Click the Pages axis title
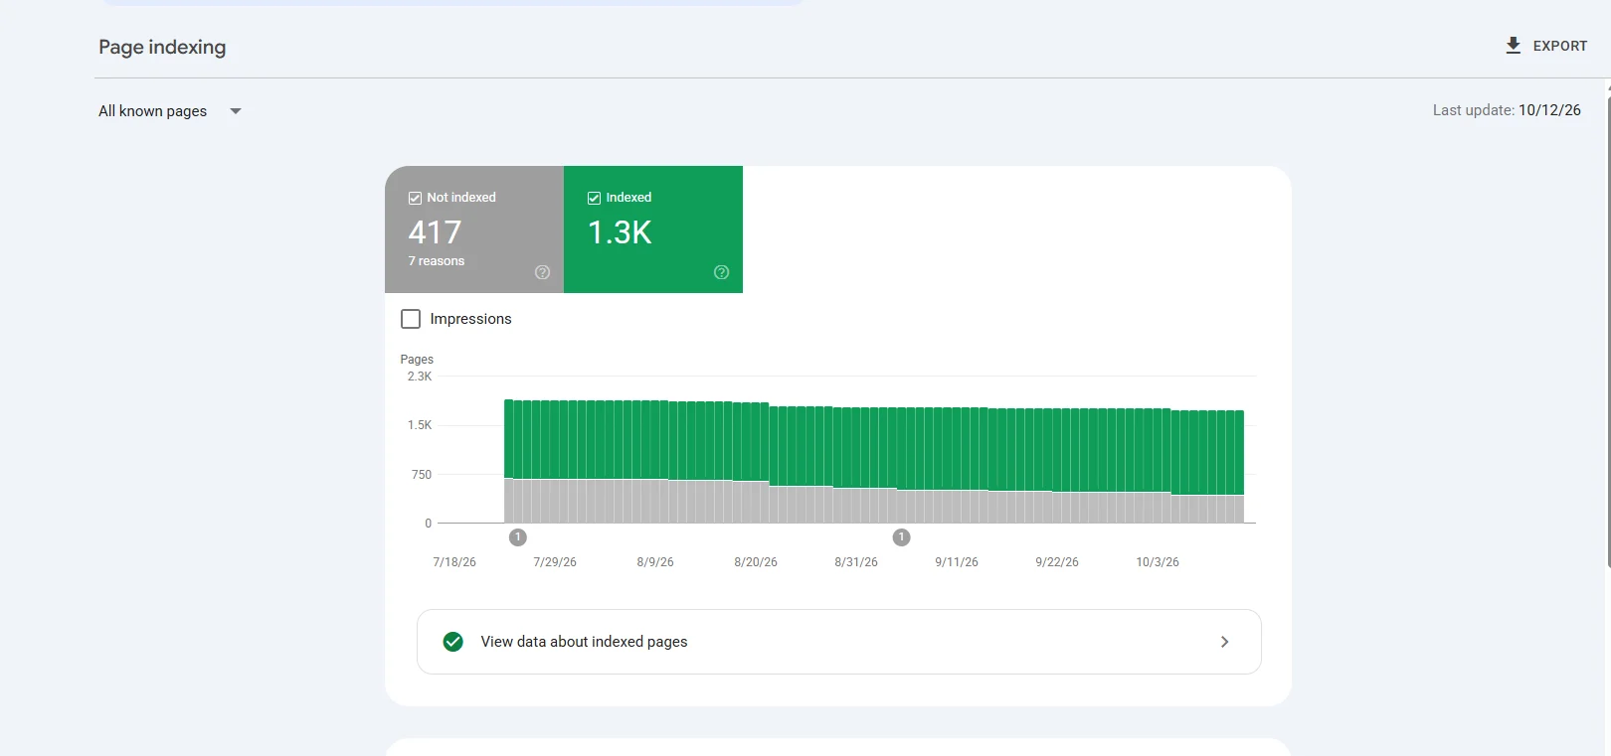 click(x=417, y=360)
